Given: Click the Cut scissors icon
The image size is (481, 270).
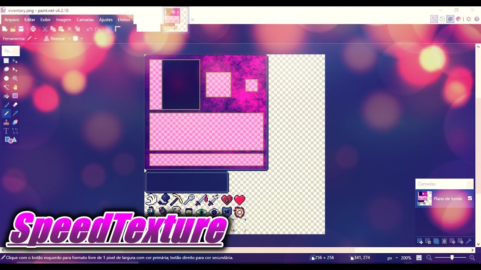Looking at the screenshot, I should coord(45,29).
